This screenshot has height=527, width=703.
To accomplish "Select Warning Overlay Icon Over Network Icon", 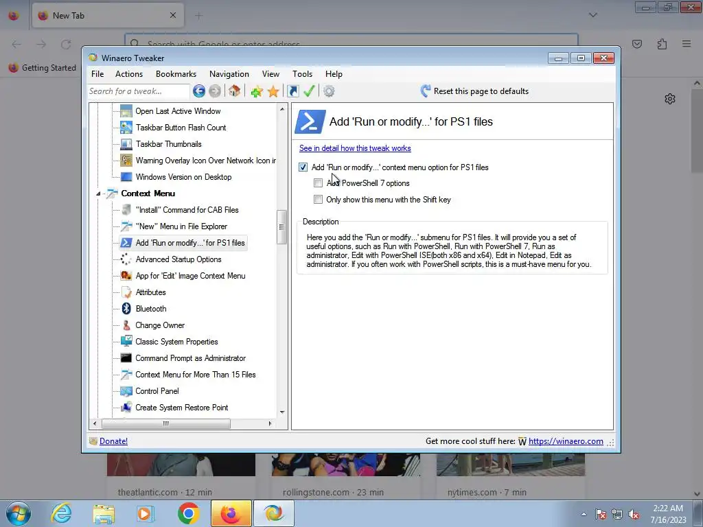I will click(206, 161).
